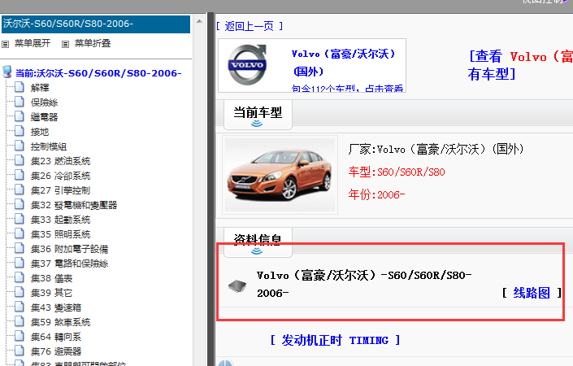The width and height of the screenshot is (573, 366).
Task: Open the 保險絲 tree item
Action: pyautogui.click(x=44, y=102)
